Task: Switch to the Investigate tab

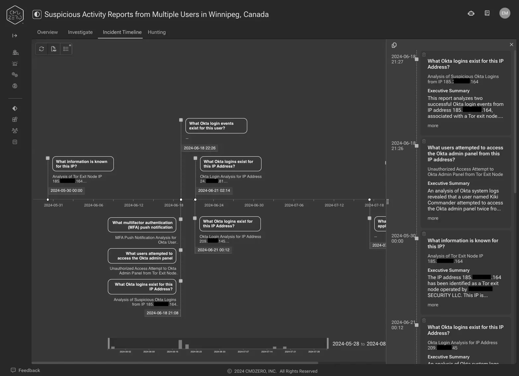Action: [80, 32]
